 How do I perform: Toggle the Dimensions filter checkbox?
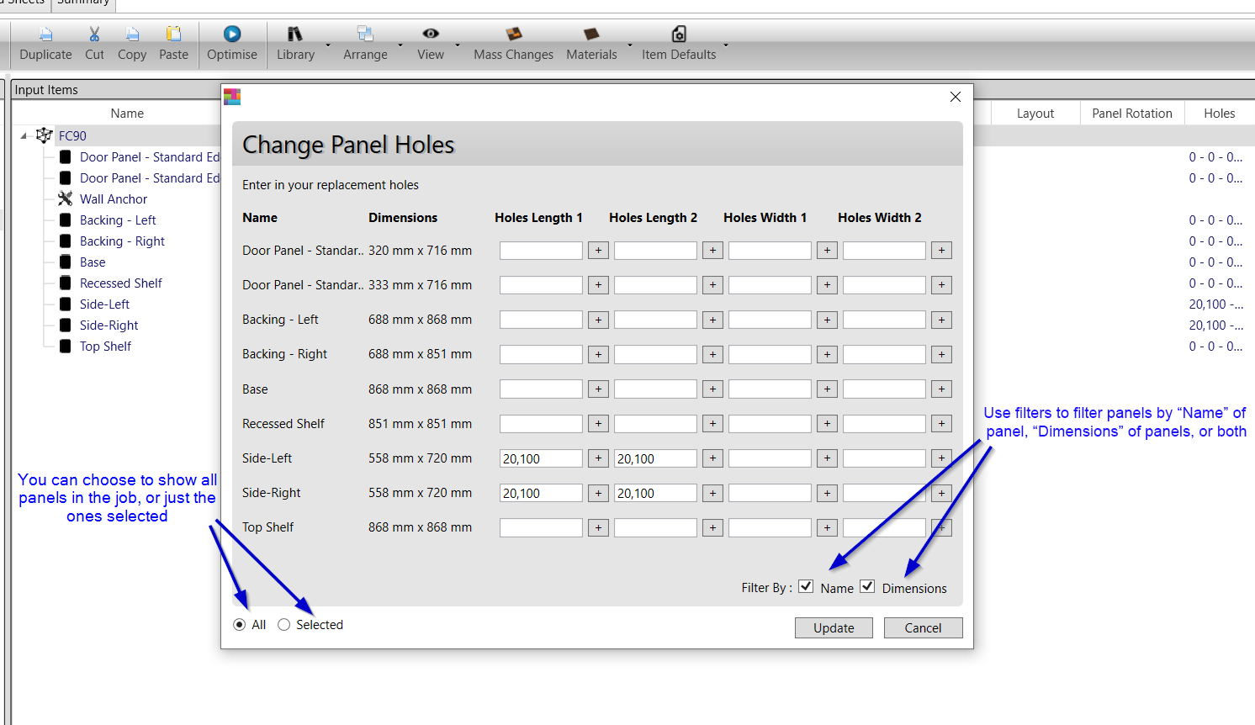[x=867, y=586]
